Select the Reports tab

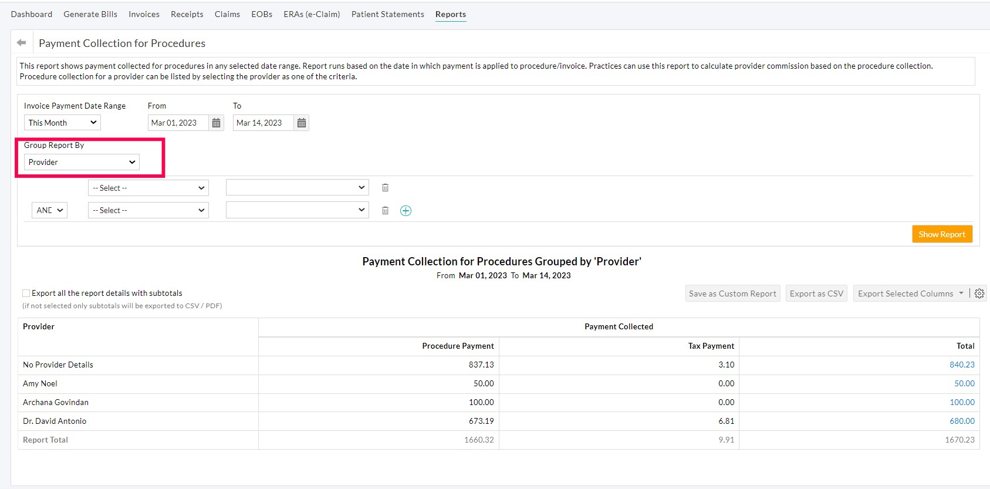pyautogui.click(x=451, y=14)
